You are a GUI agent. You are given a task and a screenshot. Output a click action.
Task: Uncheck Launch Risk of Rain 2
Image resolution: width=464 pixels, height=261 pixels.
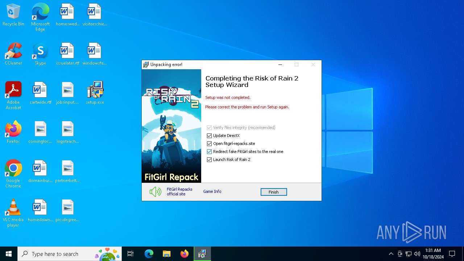(209, 159)
